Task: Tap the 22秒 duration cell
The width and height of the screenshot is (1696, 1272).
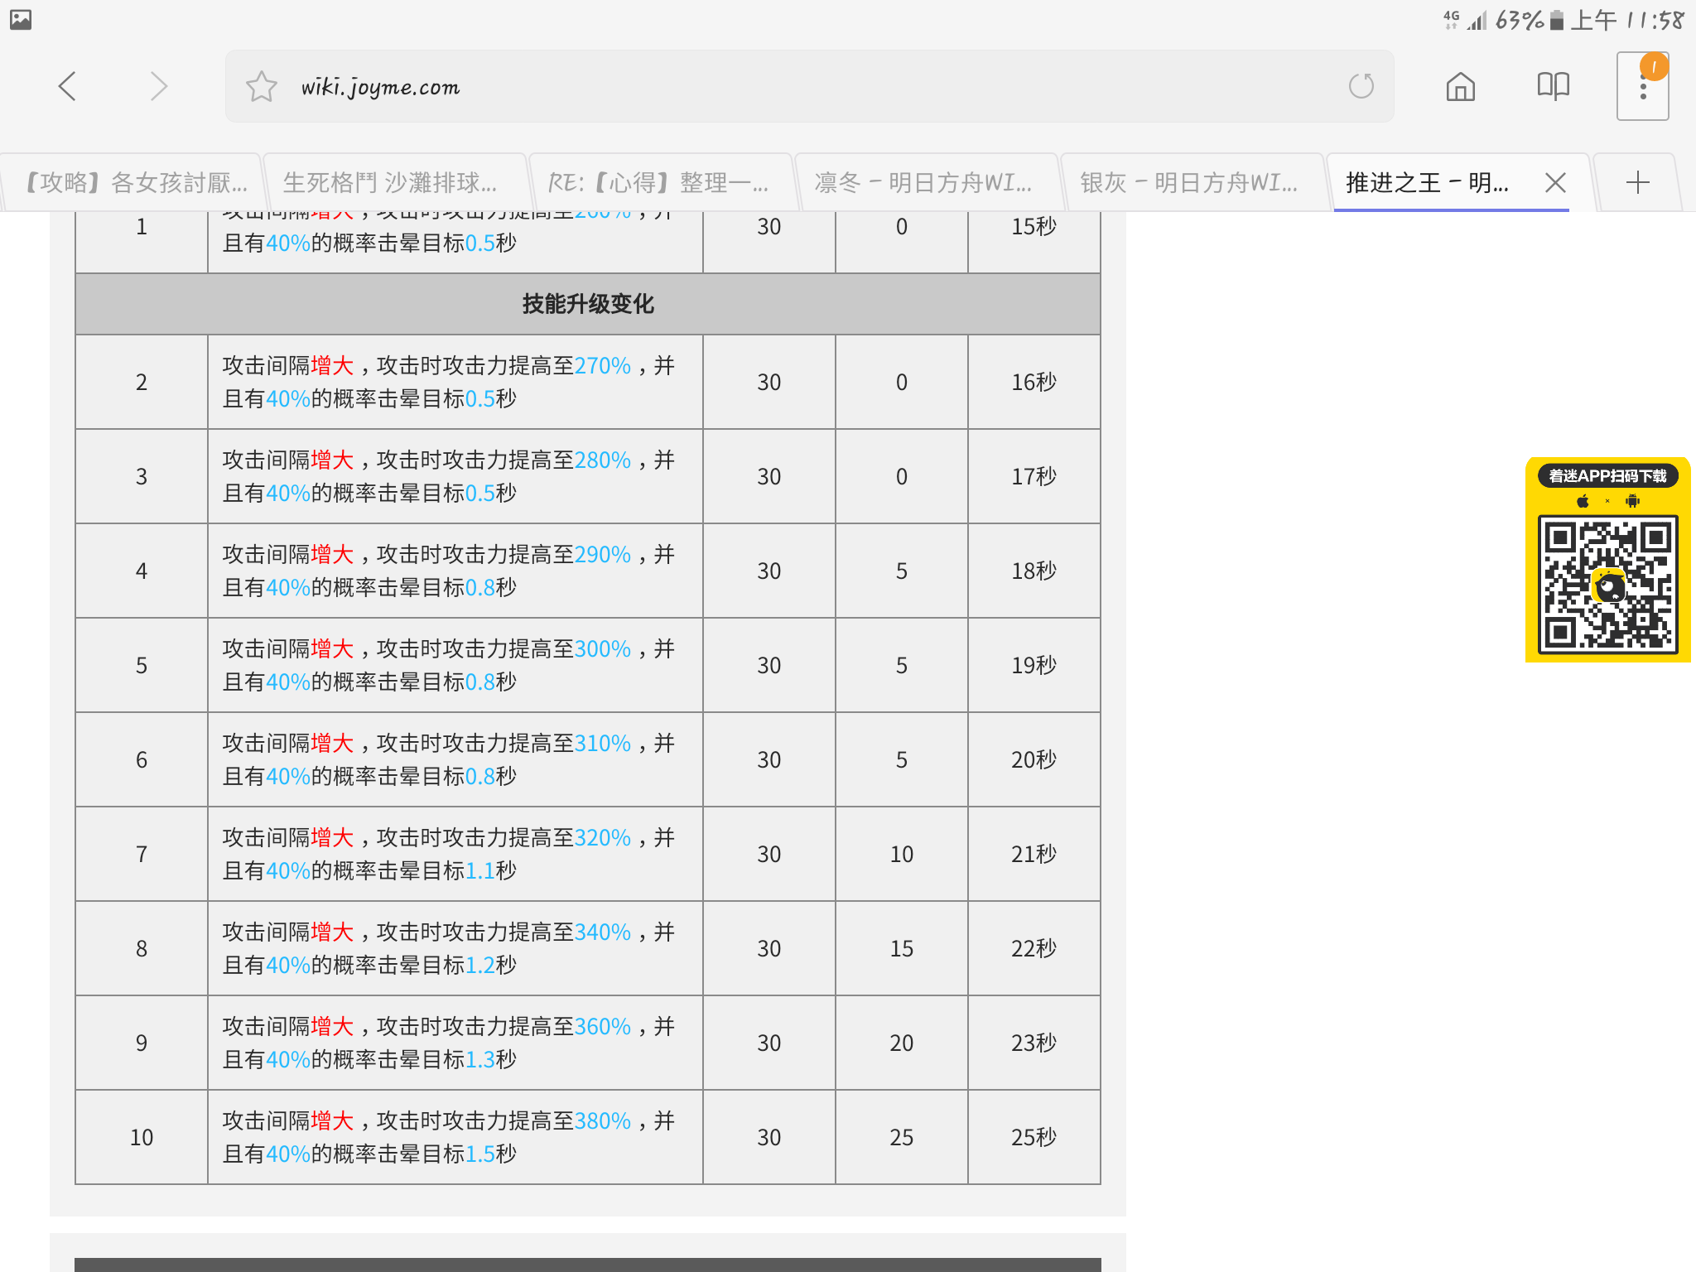Action: (1034, 948)
